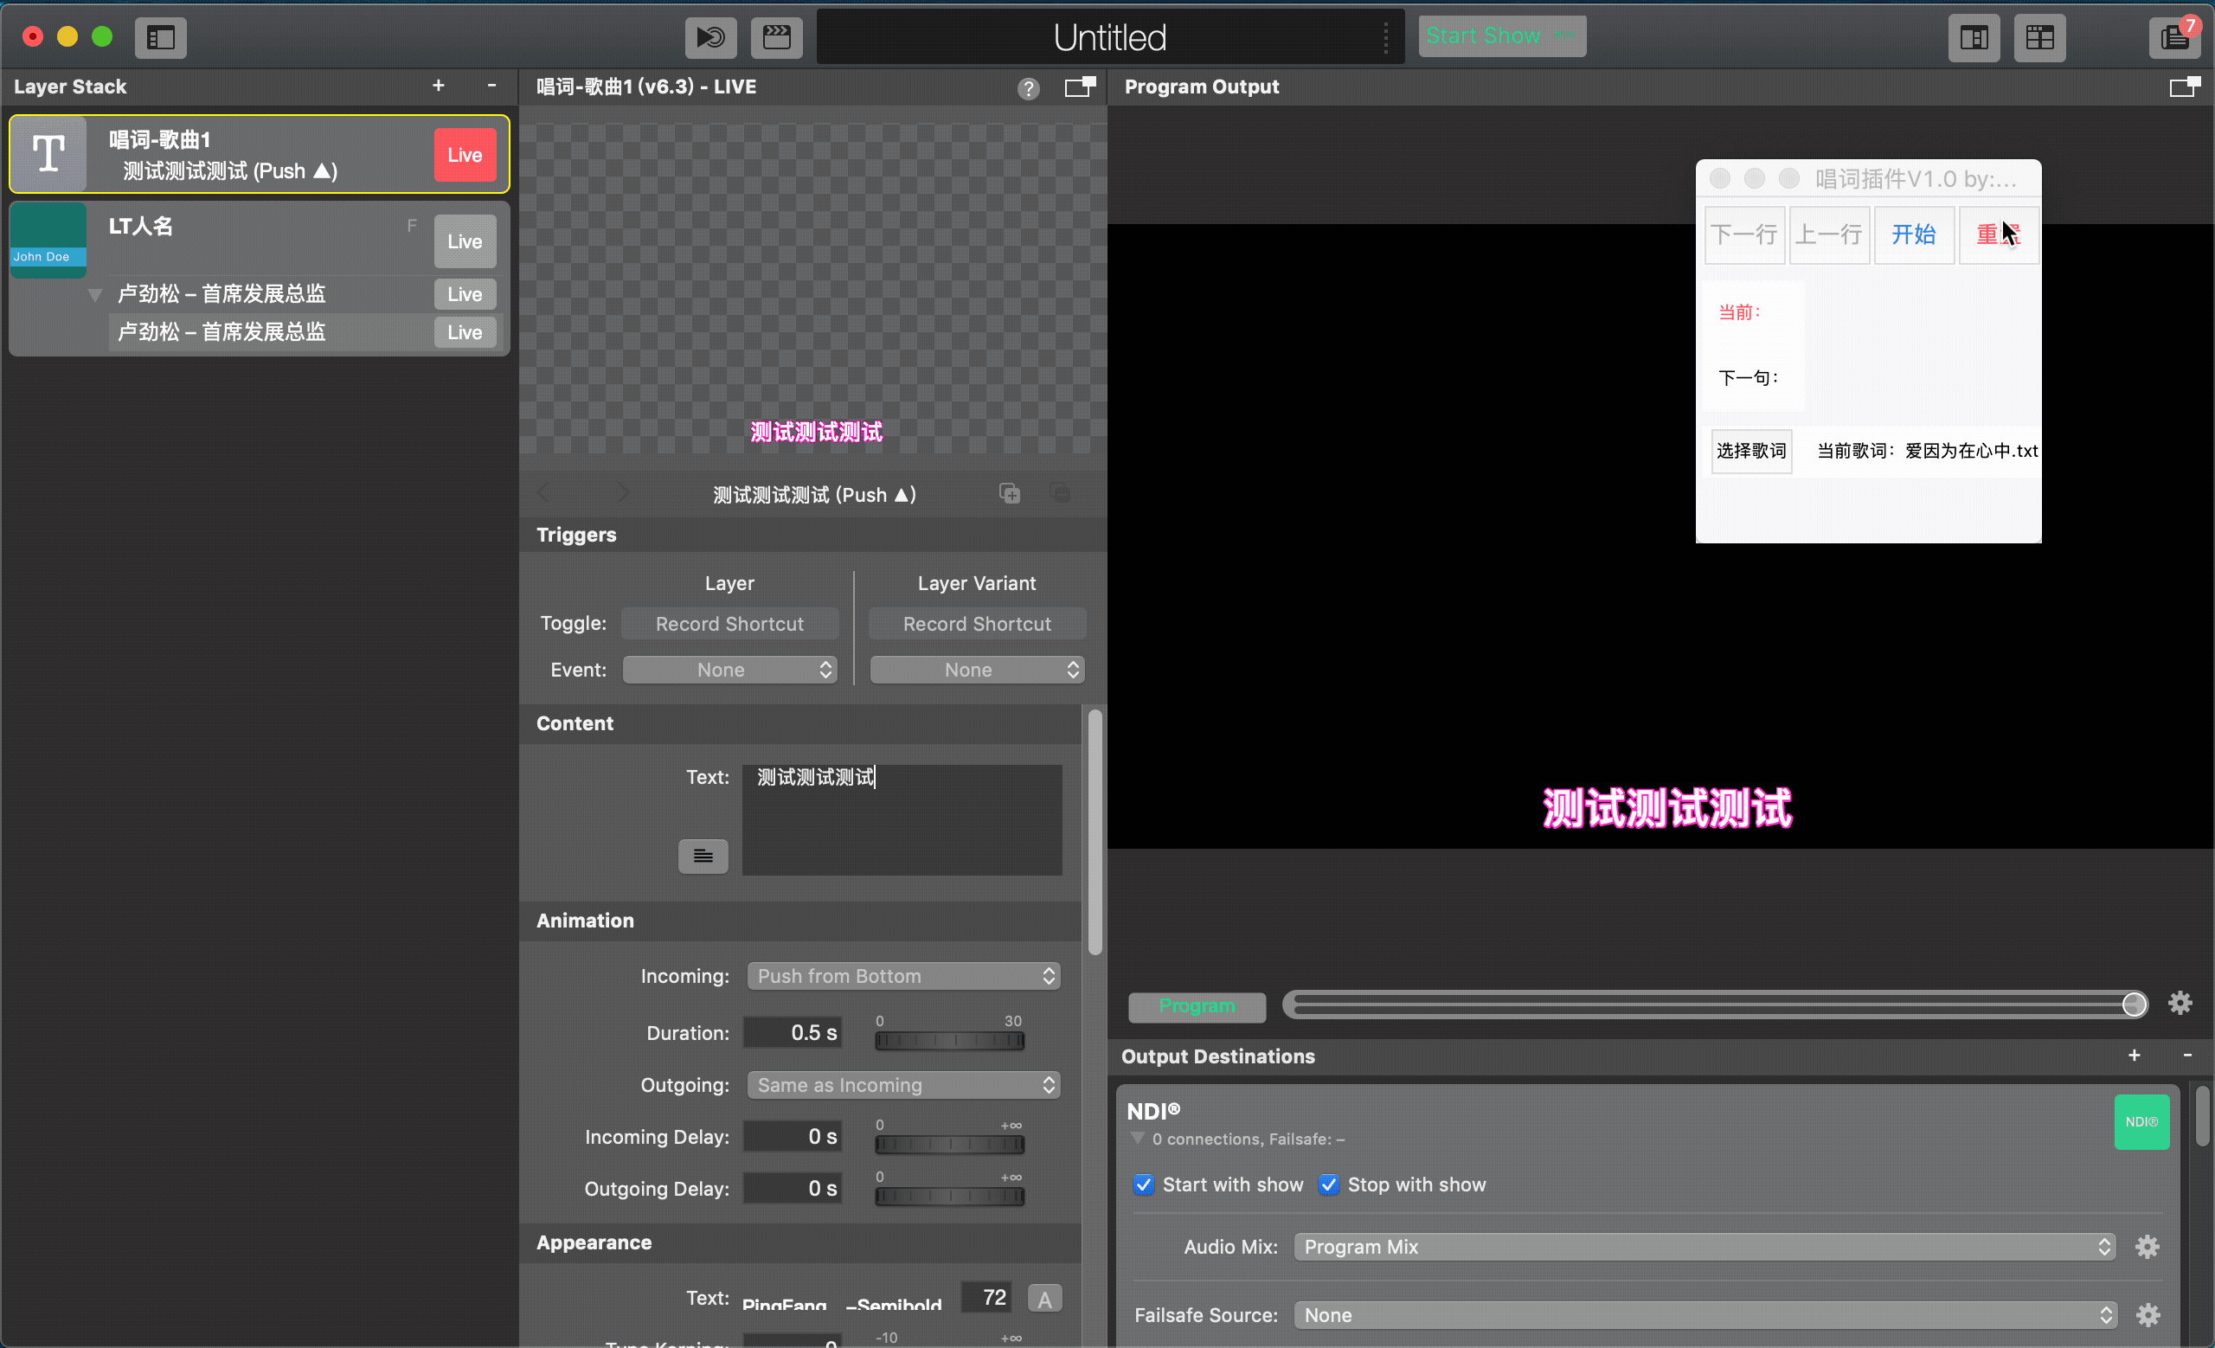This screenshot has height=1348, width=2215.
Task: Click the 唱词插件 重置 button
Action: click(x=1997, y=234)
